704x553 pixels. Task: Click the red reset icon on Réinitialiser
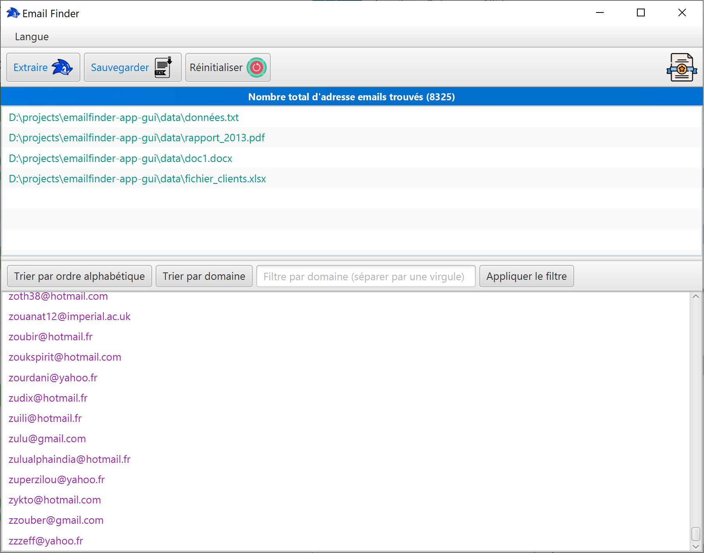pos(256,67)
